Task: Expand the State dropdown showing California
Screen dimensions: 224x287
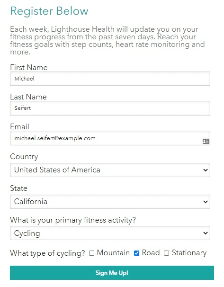Action: [x=110, y=202]
